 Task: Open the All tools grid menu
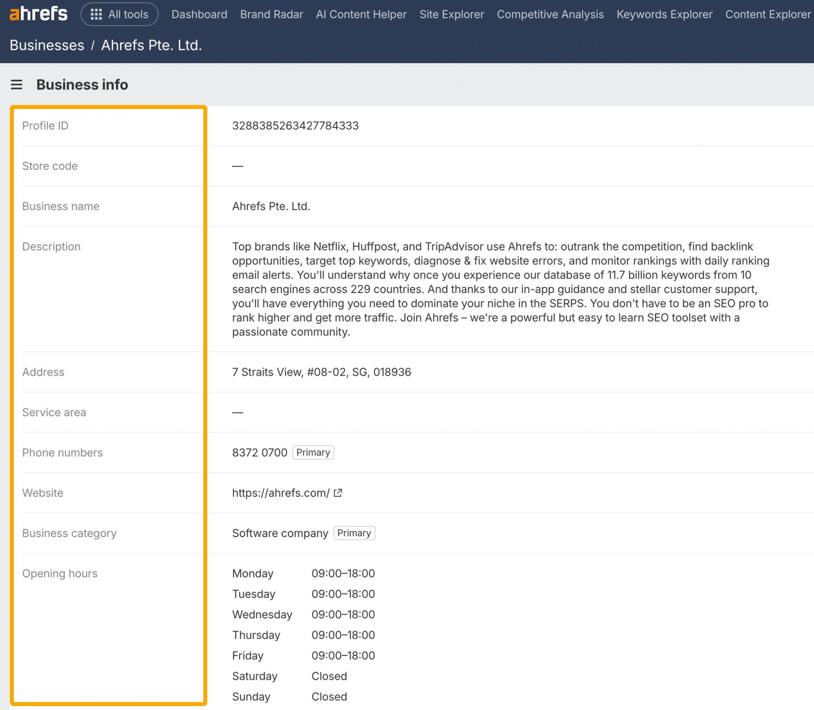(x=118, y=14)
